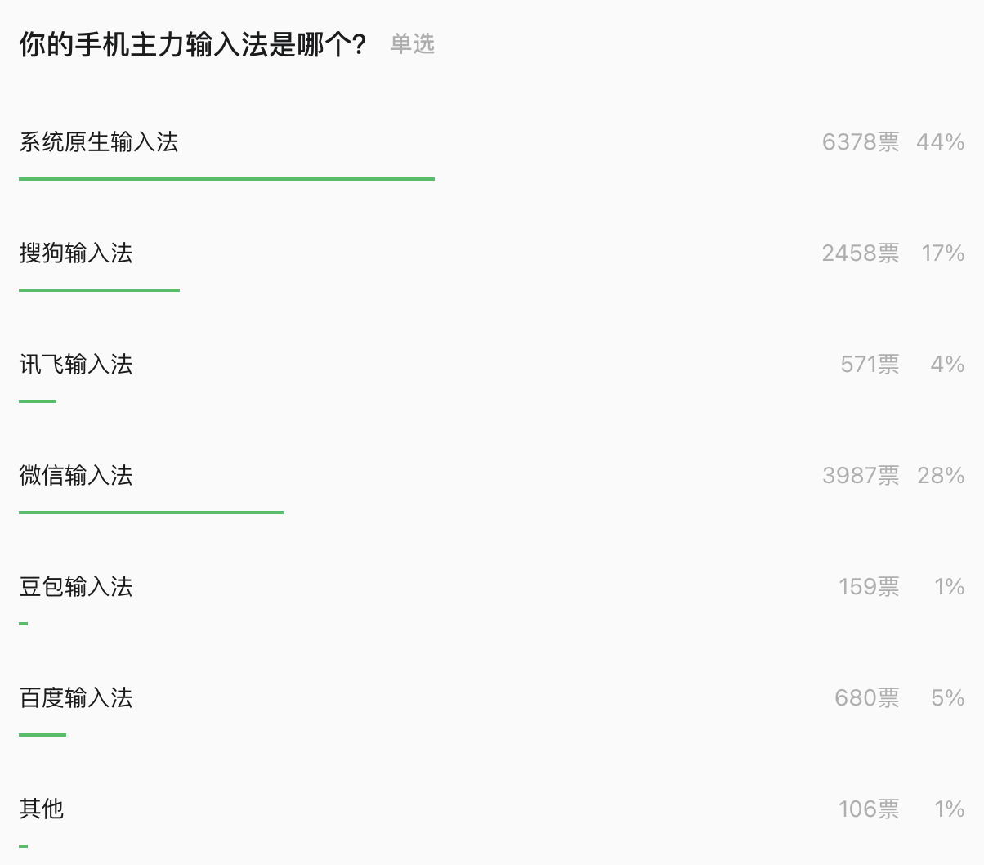The width and height of the screenshot is (984, 865).
Task: Click the 3987票 vote count
Action: coord(861,476)
